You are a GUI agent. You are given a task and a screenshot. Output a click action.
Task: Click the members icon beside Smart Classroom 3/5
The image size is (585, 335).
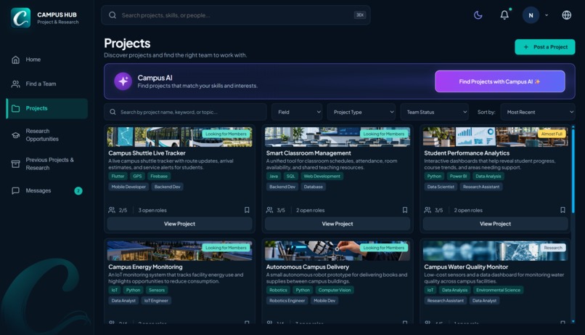(269, 210)
